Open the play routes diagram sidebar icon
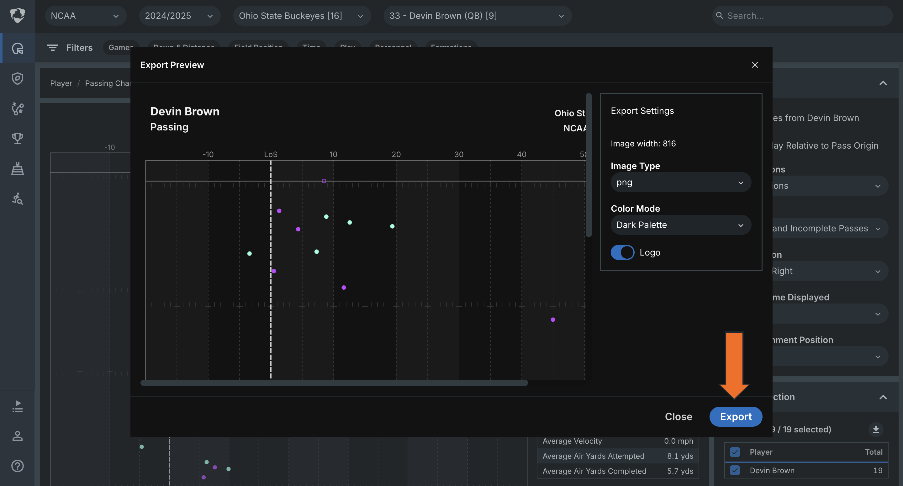The image size is (903, 486). (17, 109)
